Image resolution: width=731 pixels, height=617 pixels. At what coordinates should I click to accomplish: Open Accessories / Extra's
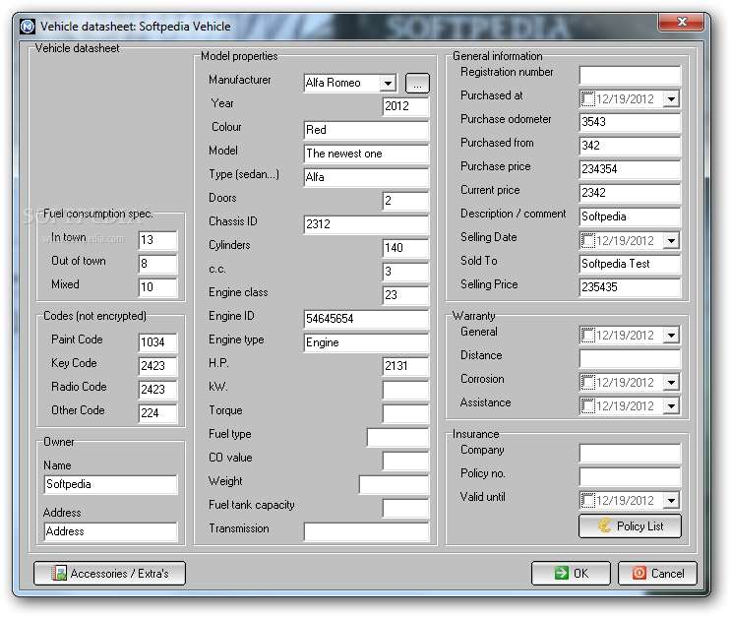point(109,573)
